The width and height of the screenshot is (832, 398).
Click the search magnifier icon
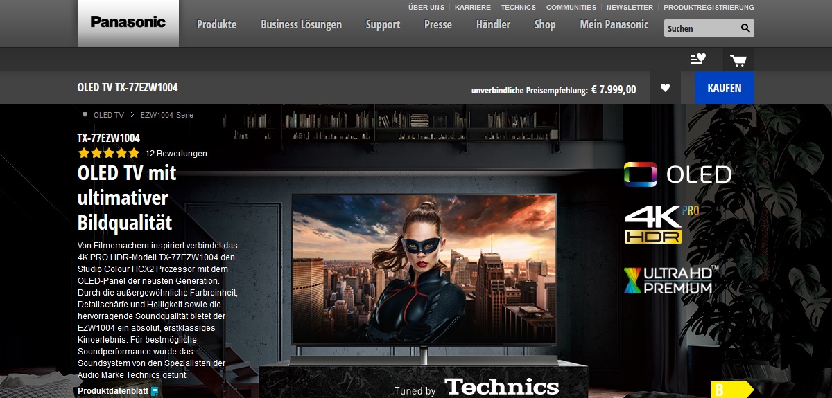coord(745,28)
